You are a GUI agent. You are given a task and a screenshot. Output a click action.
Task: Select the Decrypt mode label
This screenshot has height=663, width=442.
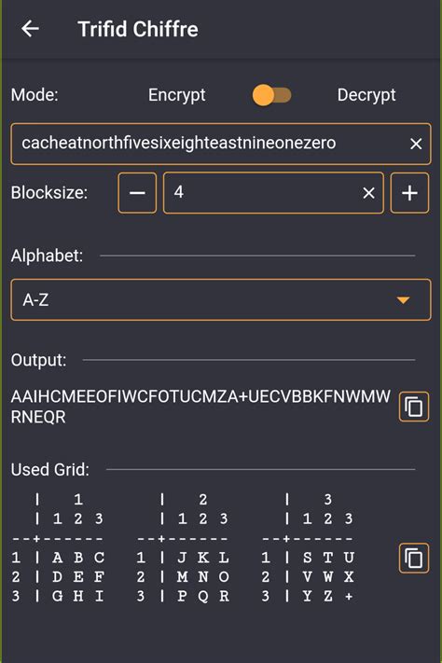point(366,95)
